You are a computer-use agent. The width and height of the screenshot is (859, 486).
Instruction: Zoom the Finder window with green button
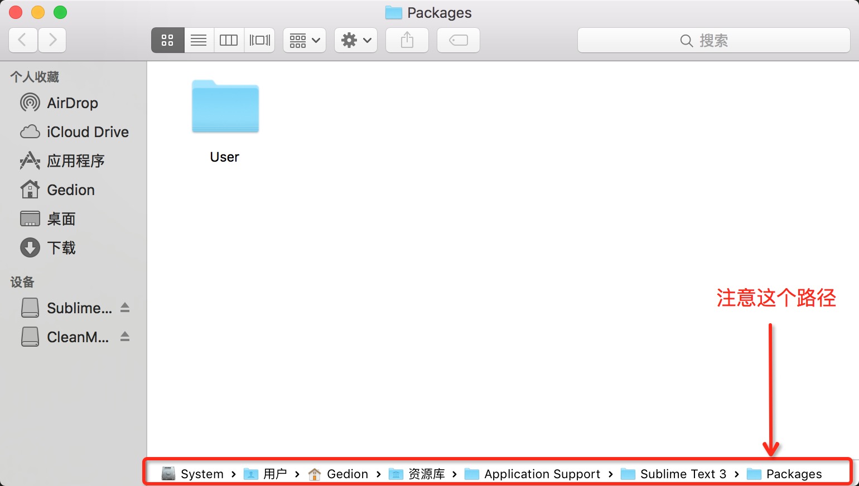tap(60, 12)
